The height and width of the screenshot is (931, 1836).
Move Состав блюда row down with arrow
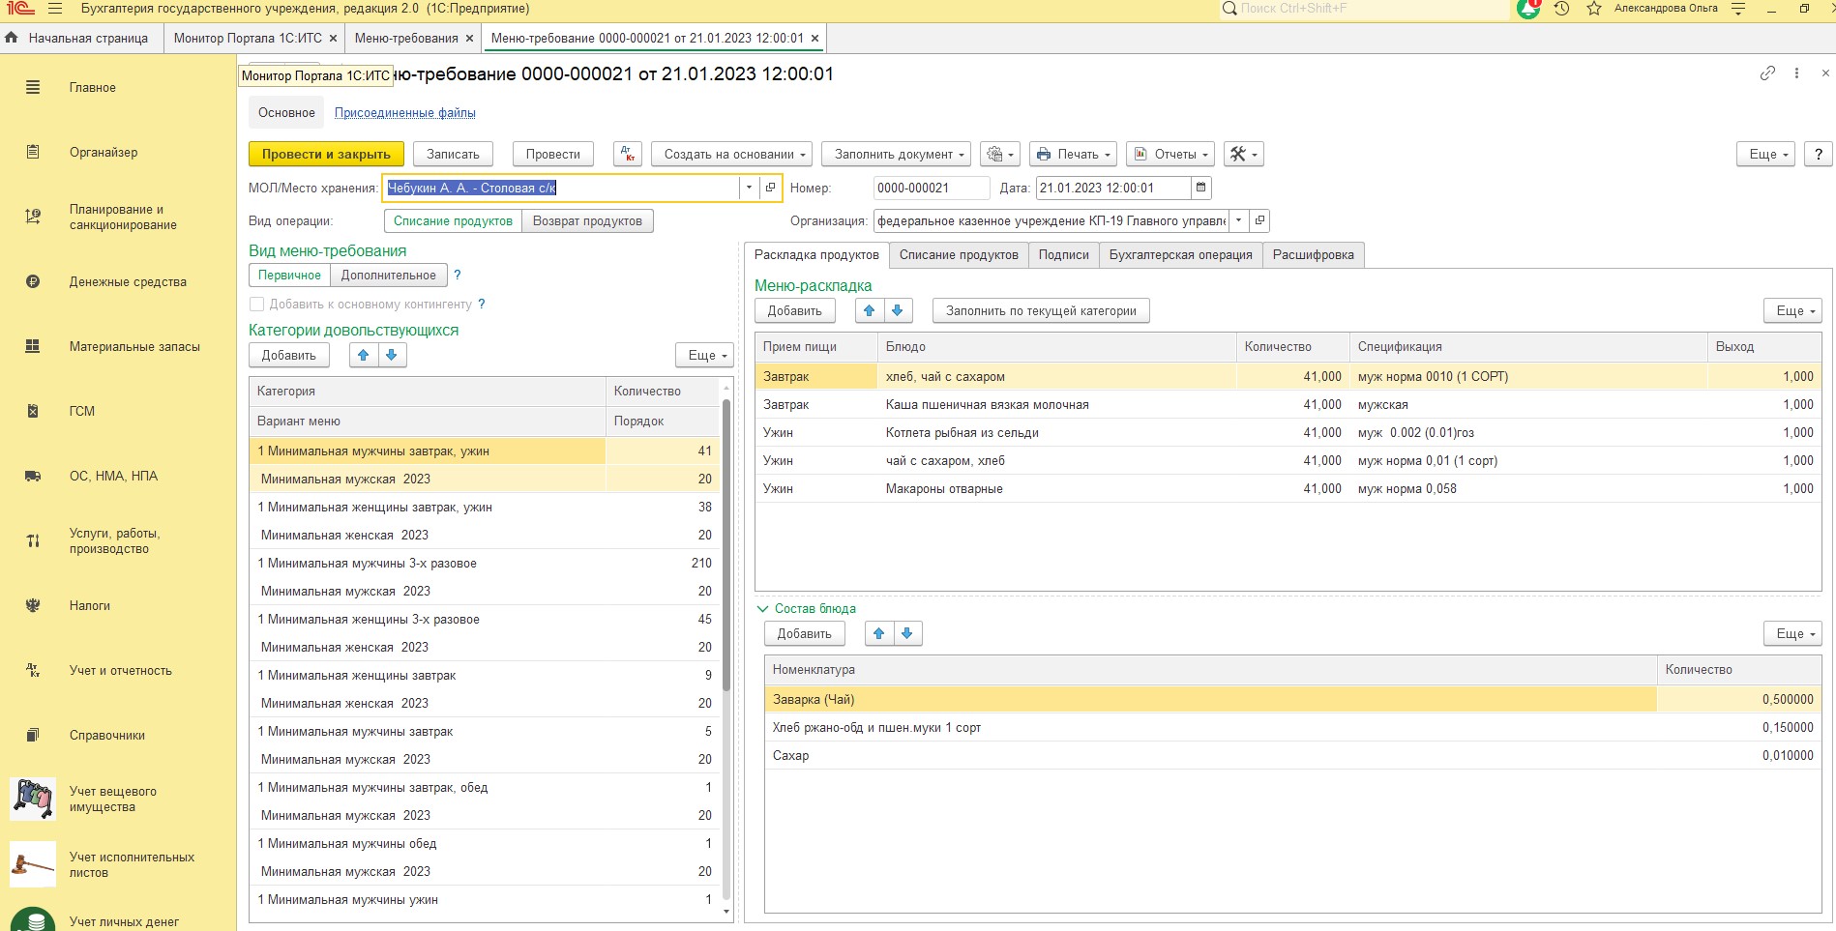coord(906,633)
